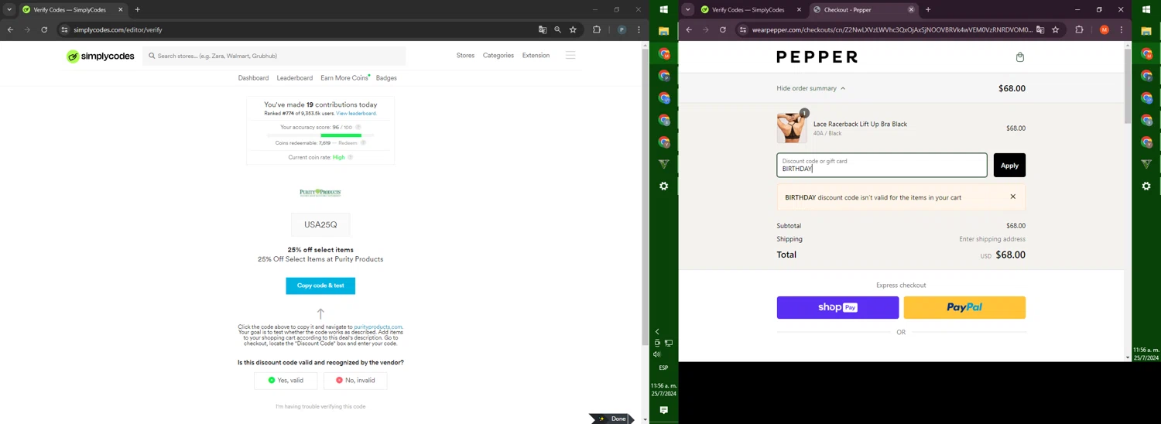Click the Redeem coins link
1161x424 pixels.
[x=348, y=143]
